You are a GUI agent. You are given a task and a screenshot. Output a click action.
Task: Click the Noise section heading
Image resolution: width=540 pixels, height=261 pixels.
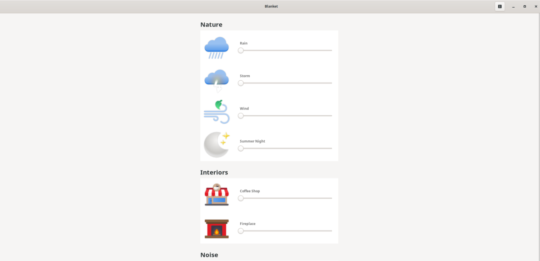coord(209,255)
